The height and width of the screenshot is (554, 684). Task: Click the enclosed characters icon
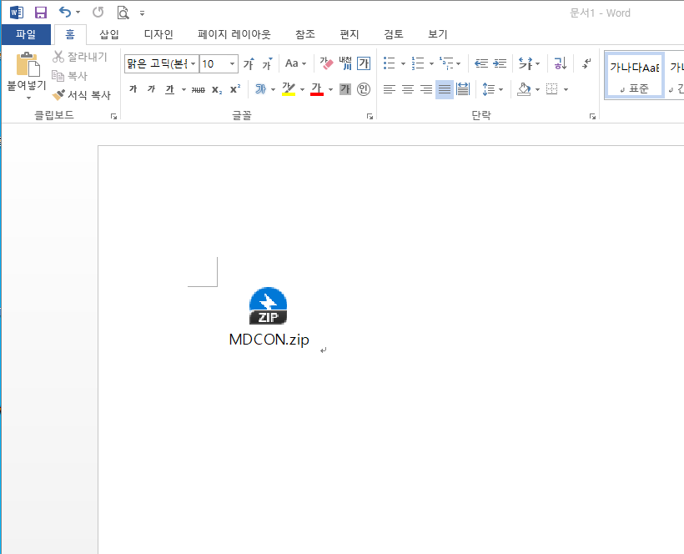(364, 89)
